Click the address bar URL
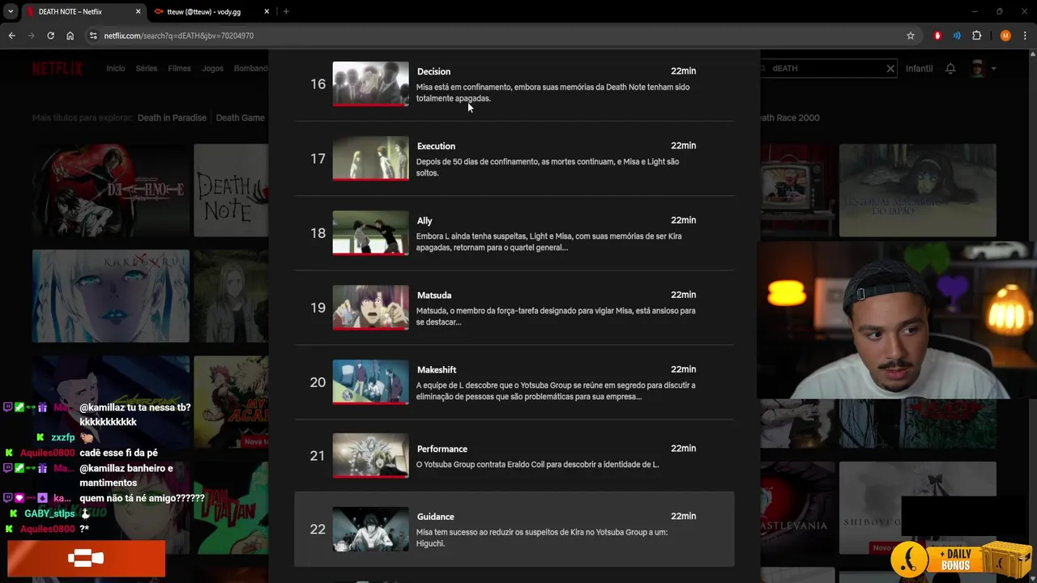 click(178, 36)
